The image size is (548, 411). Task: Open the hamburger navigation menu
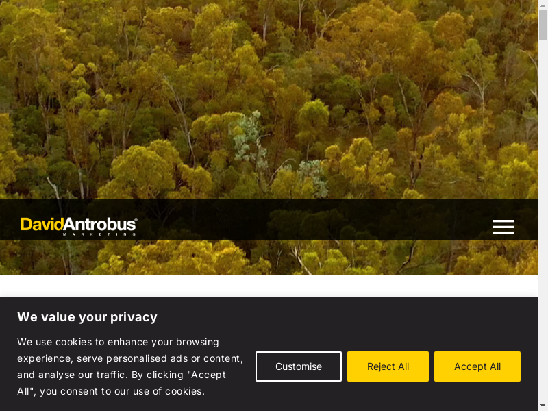click(503, 227)
